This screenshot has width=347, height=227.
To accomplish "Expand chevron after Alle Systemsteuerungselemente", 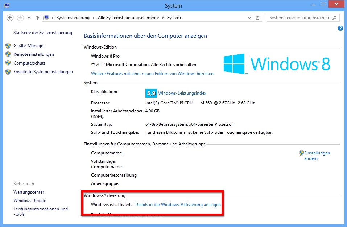I will tap(163, 18).
